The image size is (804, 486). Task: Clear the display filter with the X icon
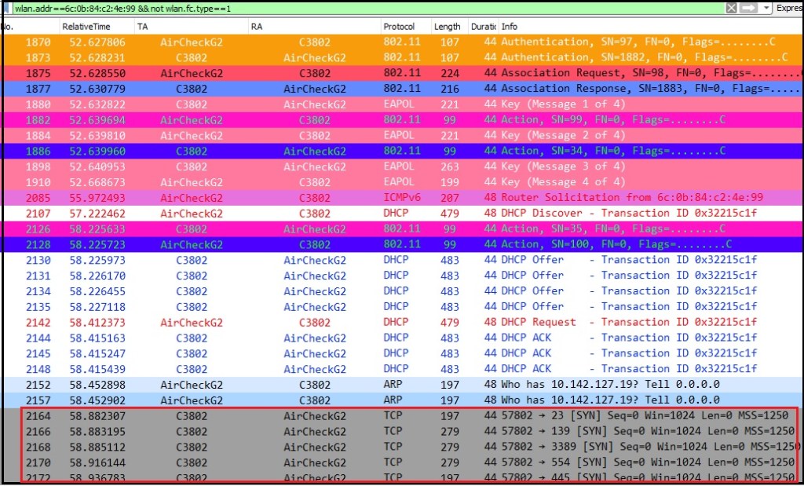pyautogui.click(x=730, y=8)
